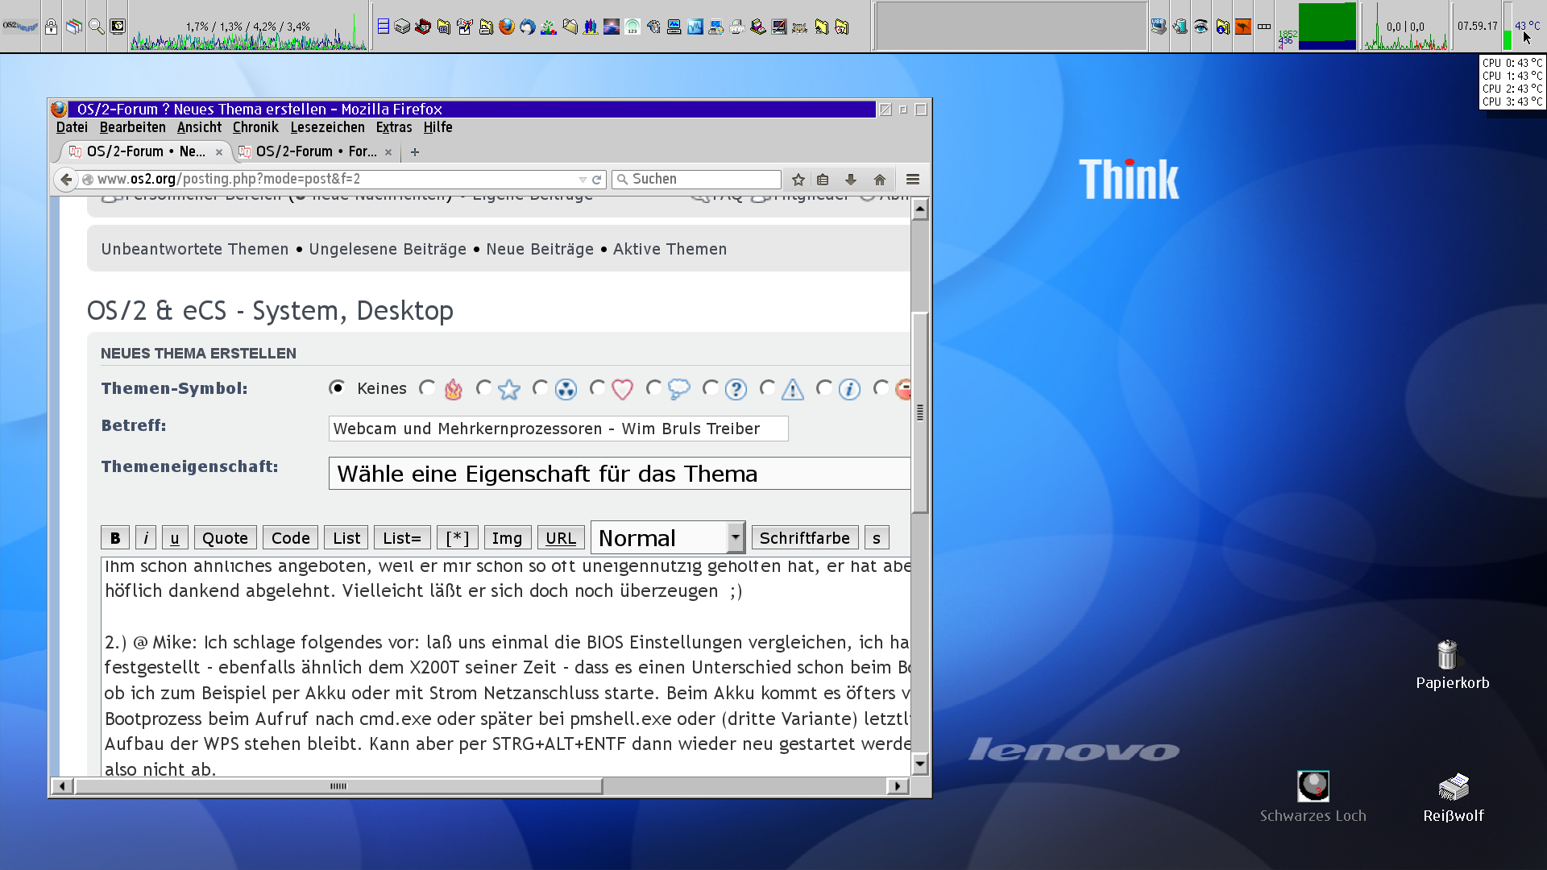This screenshot has width=1547, height=870.
Task: Click the Schriftfarbe button
Action: click(804, 538)
